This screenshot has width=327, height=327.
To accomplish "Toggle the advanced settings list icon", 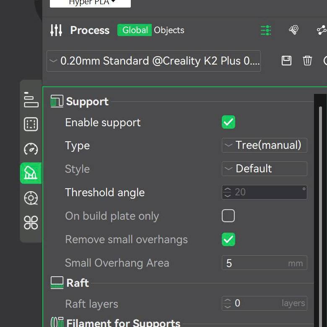I will point(266,30).
